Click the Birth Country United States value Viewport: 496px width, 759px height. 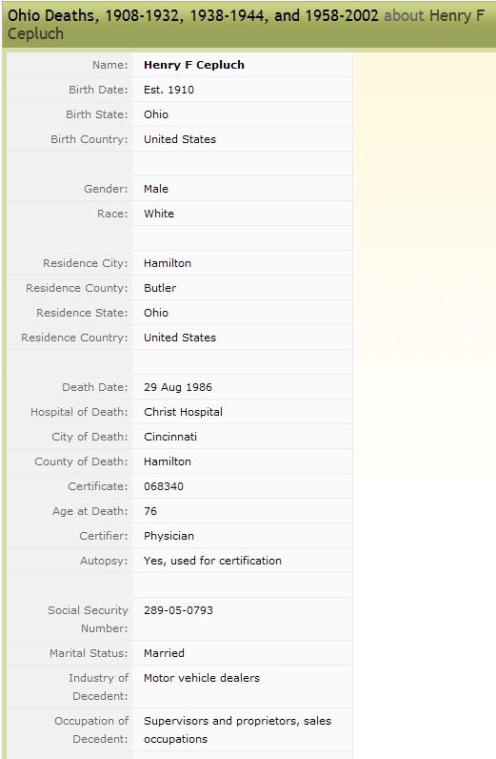(180, 139)
